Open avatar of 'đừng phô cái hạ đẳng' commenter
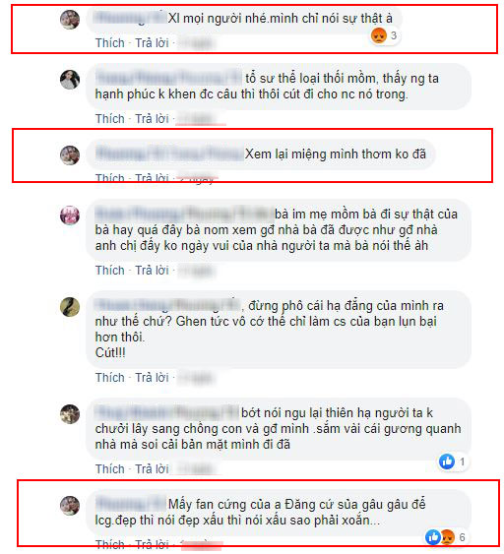 70,307
